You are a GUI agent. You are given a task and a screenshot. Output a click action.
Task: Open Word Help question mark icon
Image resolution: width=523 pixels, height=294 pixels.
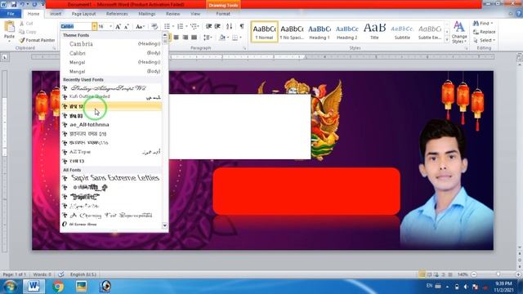coord(519,14)
